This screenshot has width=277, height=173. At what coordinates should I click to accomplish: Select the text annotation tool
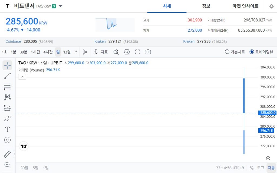pyautogui.click(x=7, y=129)
